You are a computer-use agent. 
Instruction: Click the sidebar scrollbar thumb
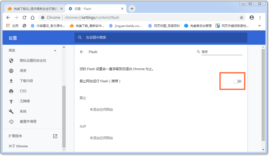coord(64,117)
